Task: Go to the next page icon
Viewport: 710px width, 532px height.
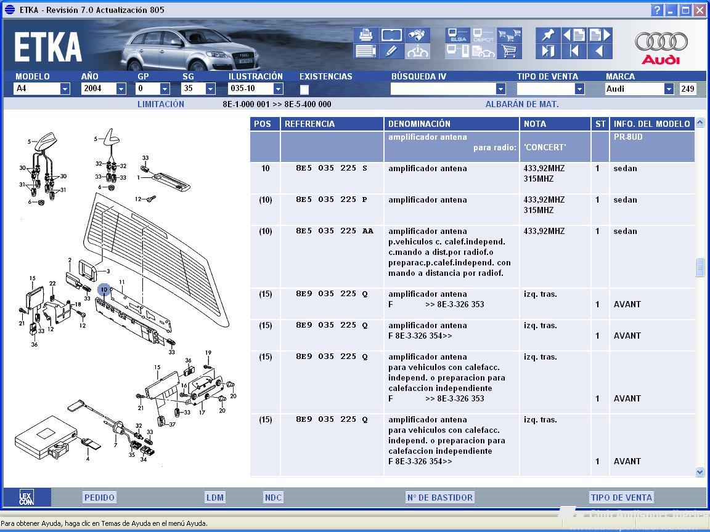Action: pos(600,35)
